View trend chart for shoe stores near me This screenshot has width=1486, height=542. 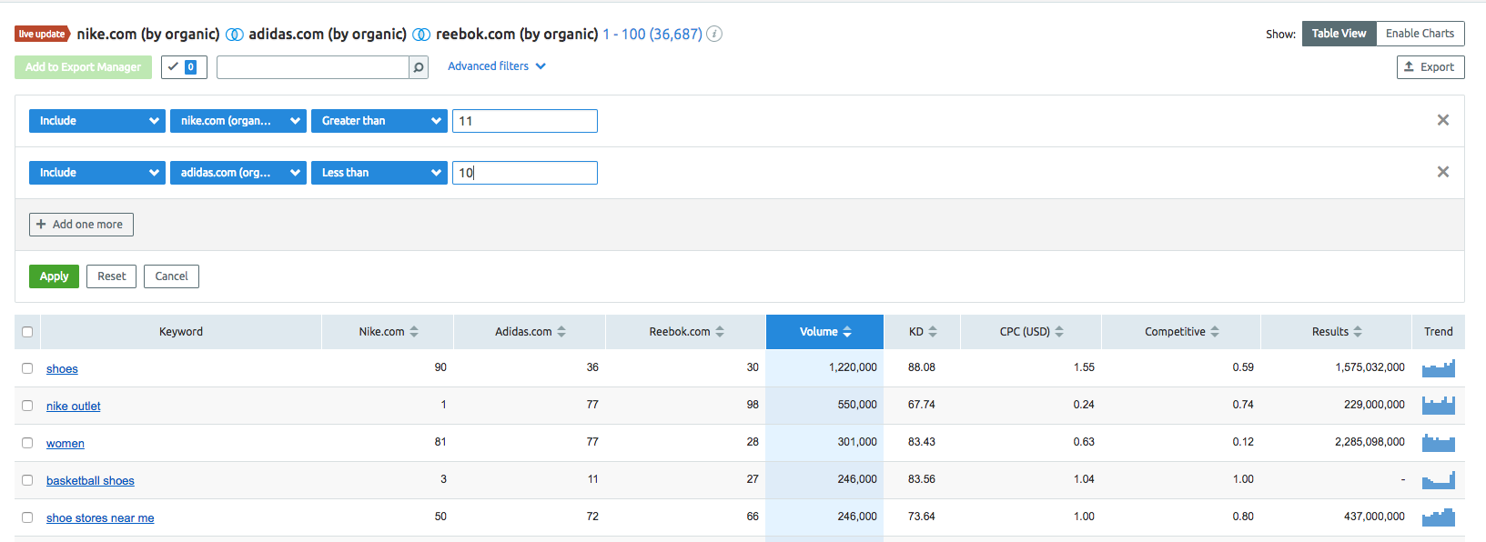1439,517
